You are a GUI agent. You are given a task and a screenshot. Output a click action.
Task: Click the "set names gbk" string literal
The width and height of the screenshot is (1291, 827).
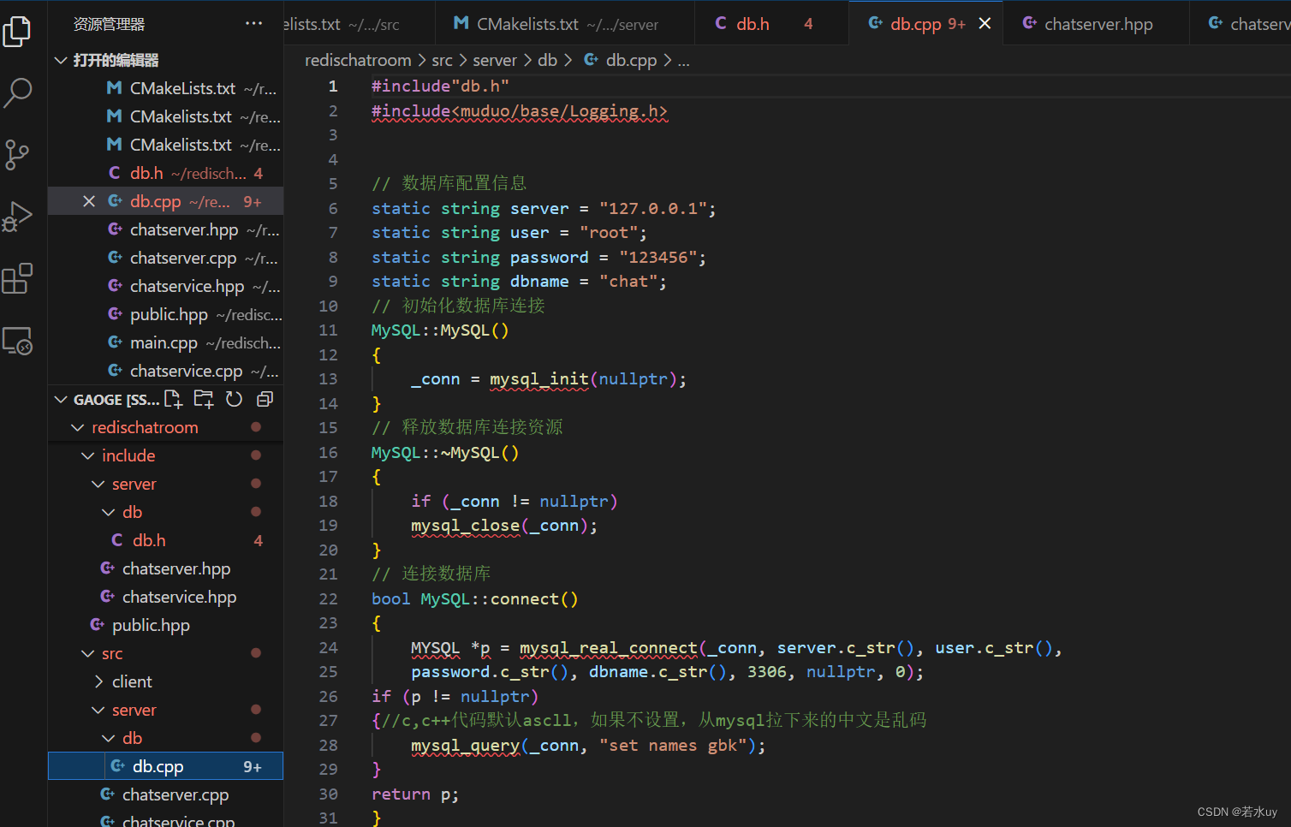point(672,746)
